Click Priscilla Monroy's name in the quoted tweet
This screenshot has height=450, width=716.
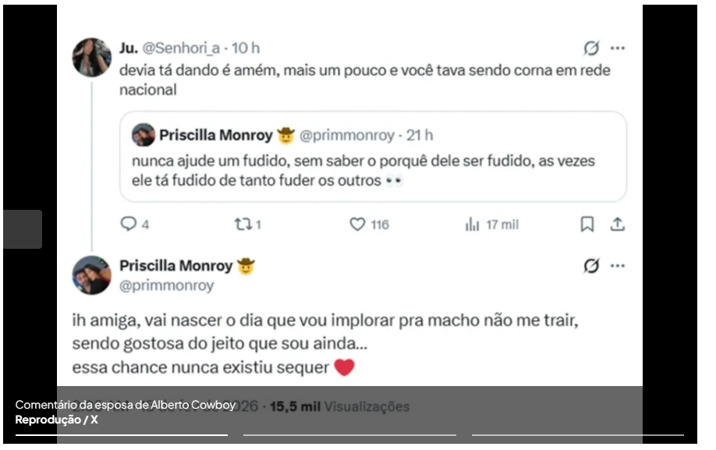215,135
